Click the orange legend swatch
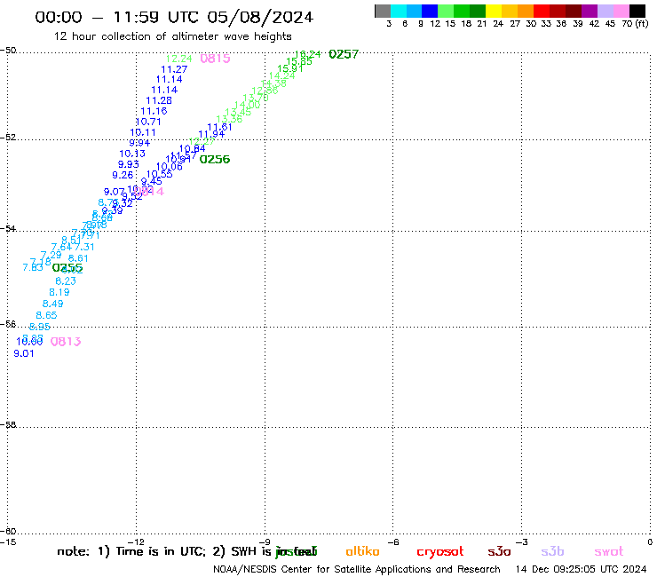657x577 pixels. click(526, 11)
